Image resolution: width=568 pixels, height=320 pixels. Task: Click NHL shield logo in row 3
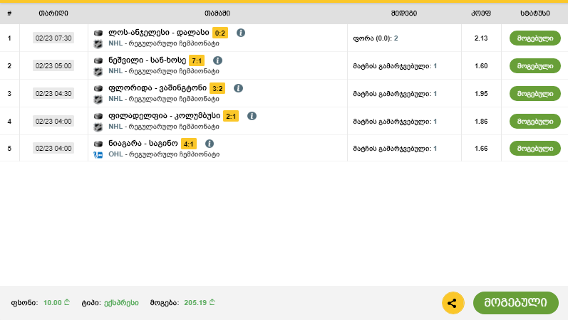point(98,99)
